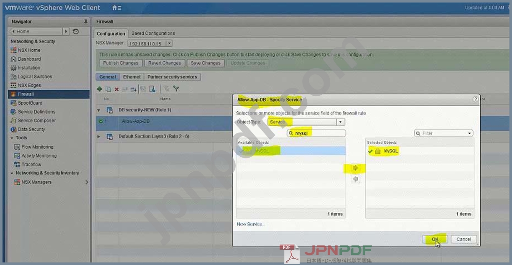Move object to Selected with right arrow

coord(356,168)
